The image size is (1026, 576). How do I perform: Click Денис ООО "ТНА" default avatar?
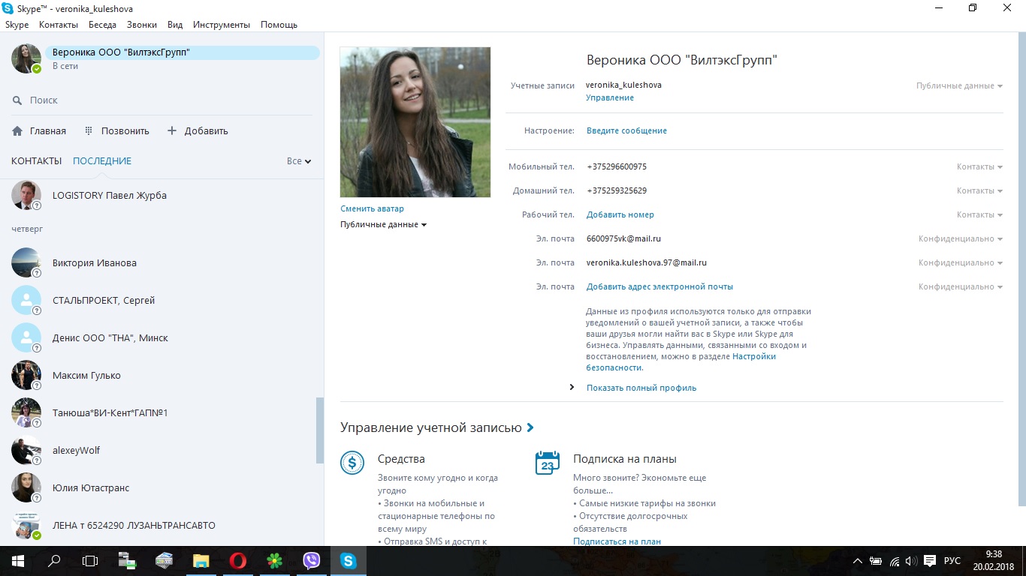(x=26, y=337)
